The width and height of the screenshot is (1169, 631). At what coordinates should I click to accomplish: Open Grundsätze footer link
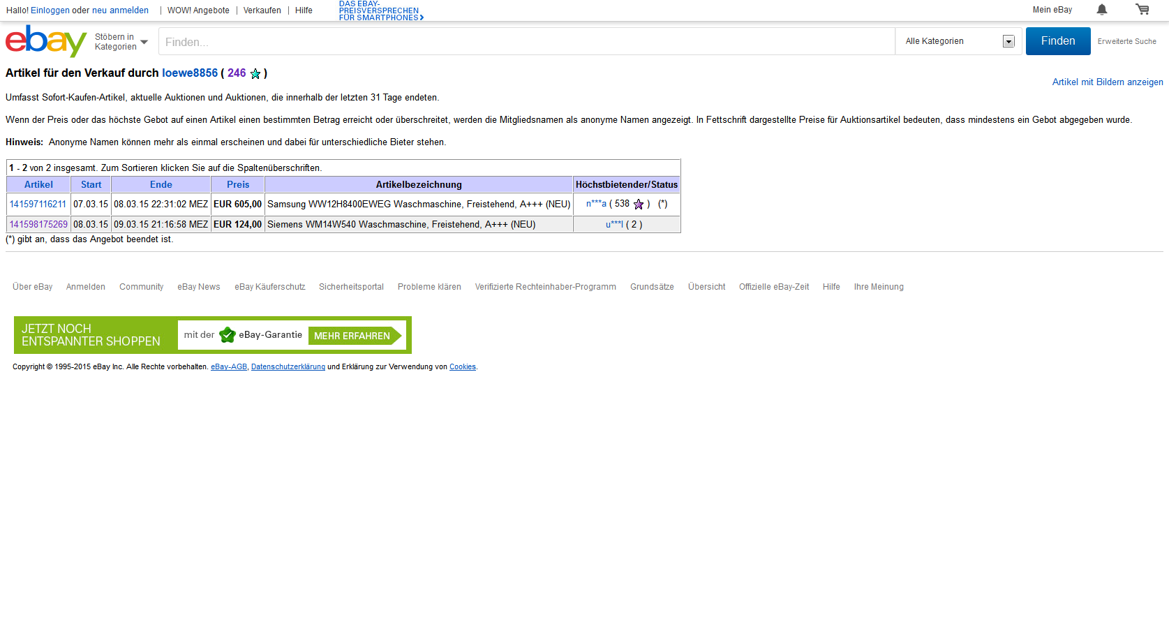(652, 287)
